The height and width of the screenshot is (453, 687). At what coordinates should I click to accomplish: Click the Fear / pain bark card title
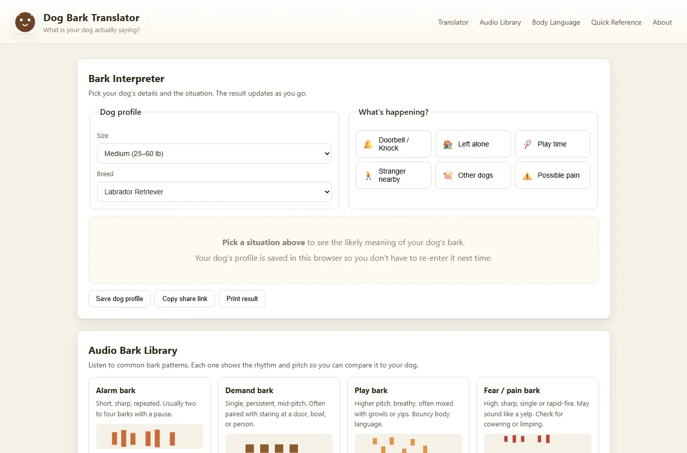(x=512, y=391)
